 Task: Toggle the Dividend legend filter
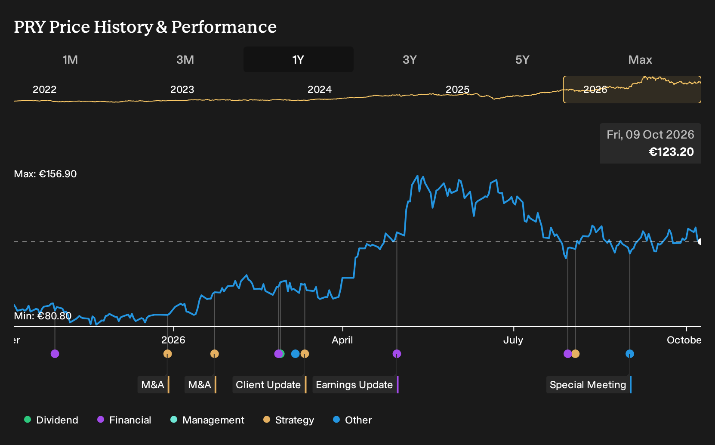pos(51,420)
